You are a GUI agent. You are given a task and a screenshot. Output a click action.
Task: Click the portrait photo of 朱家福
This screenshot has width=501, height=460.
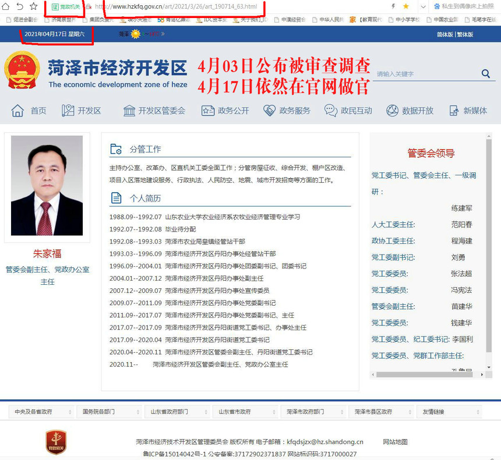tap(47, 186)
